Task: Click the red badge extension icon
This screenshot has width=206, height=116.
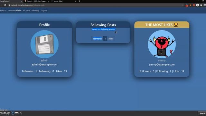Action: coord(187,5)
